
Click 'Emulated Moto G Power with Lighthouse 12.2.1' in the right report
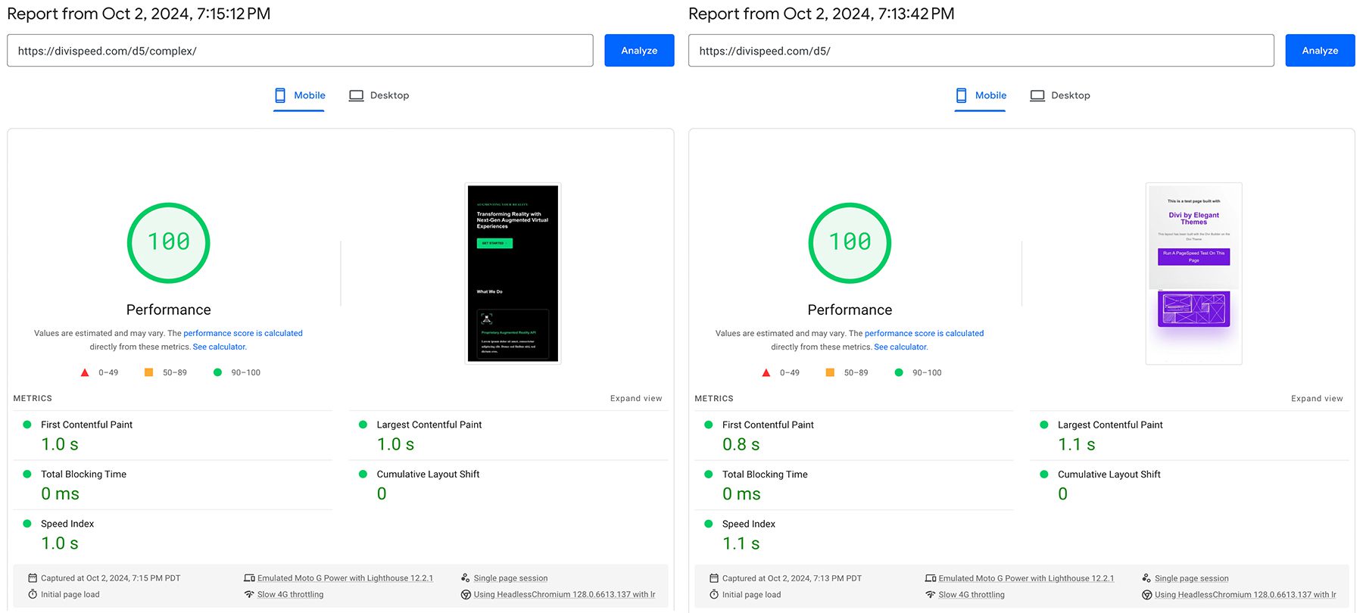tap(1026, 578)
